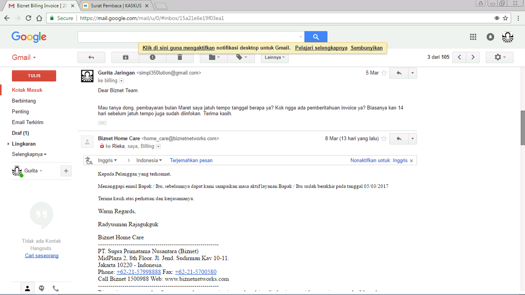Open the Hangouts contacts tab icon
The image size is (525, 295).
point(27,288)
